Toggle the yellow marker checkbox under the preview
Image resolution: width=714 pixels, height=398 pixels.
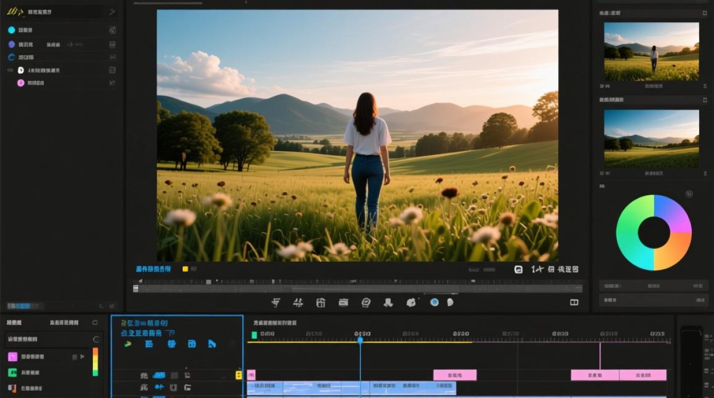185,269
